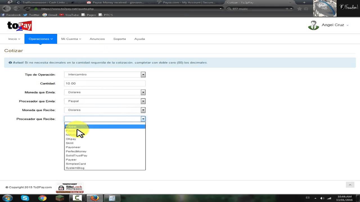Open the Gmail bookmark
The height and width of the screenshot is (202, 360).
50,15
